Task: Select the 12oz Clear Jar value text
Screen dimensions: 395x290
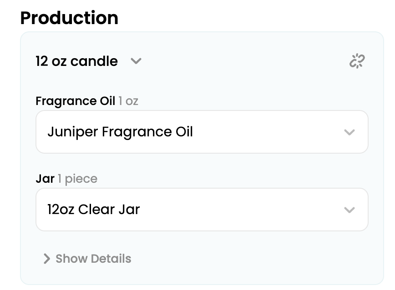Action: 93,210
